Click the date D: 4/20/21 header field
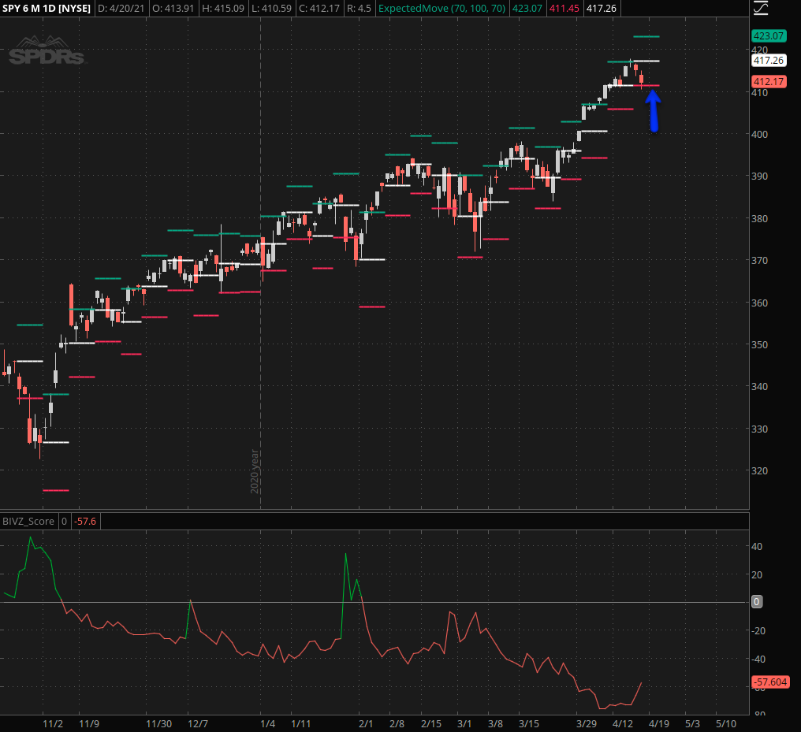Screen dimensions: 801x732 pyautogui.click(x=120, y=9)
